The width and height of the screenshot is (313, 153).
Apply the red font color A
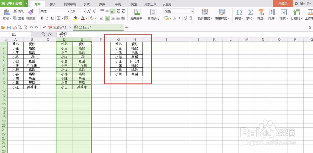point(82,18)
